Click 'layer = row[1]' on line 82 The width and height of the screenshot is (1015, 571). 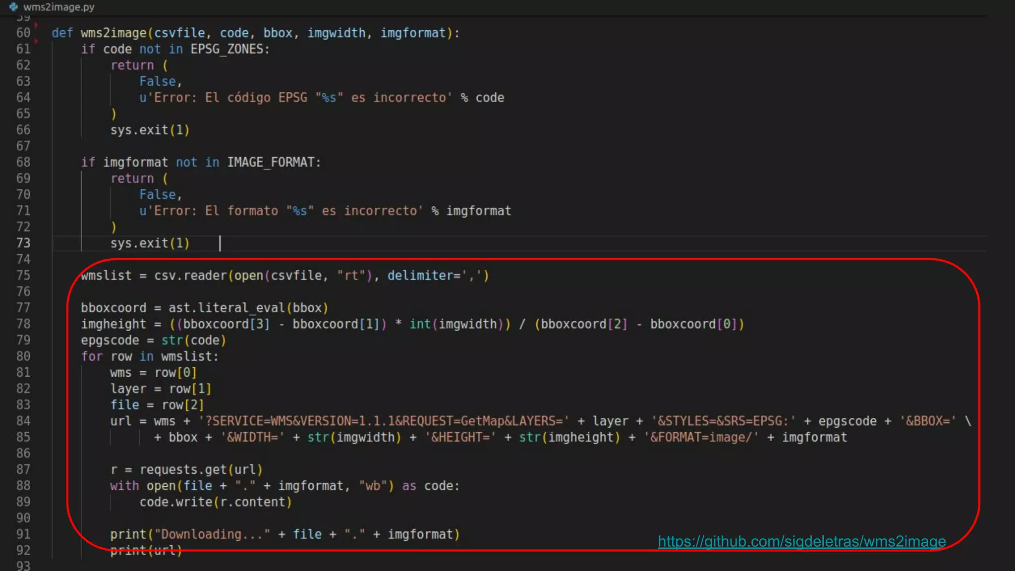click(161, 389)
